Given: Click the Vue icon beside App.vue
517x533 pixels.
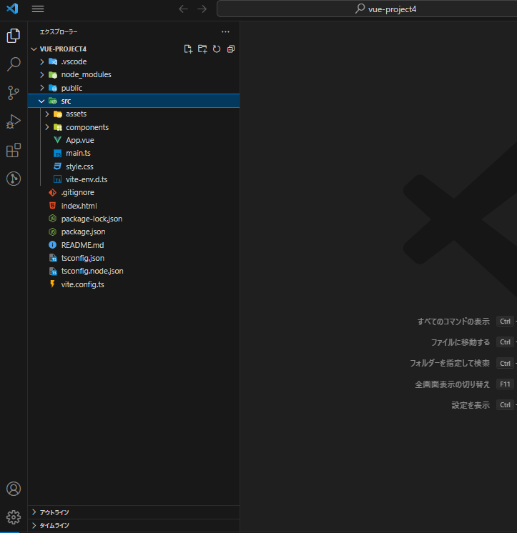Looking at the screenshot, I should coord(57,140).
